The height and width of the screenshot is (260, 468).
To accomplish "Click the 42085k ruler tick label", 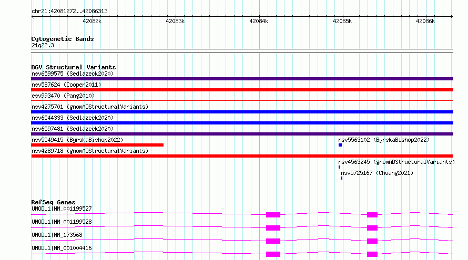I will click(x=342, y=21).
